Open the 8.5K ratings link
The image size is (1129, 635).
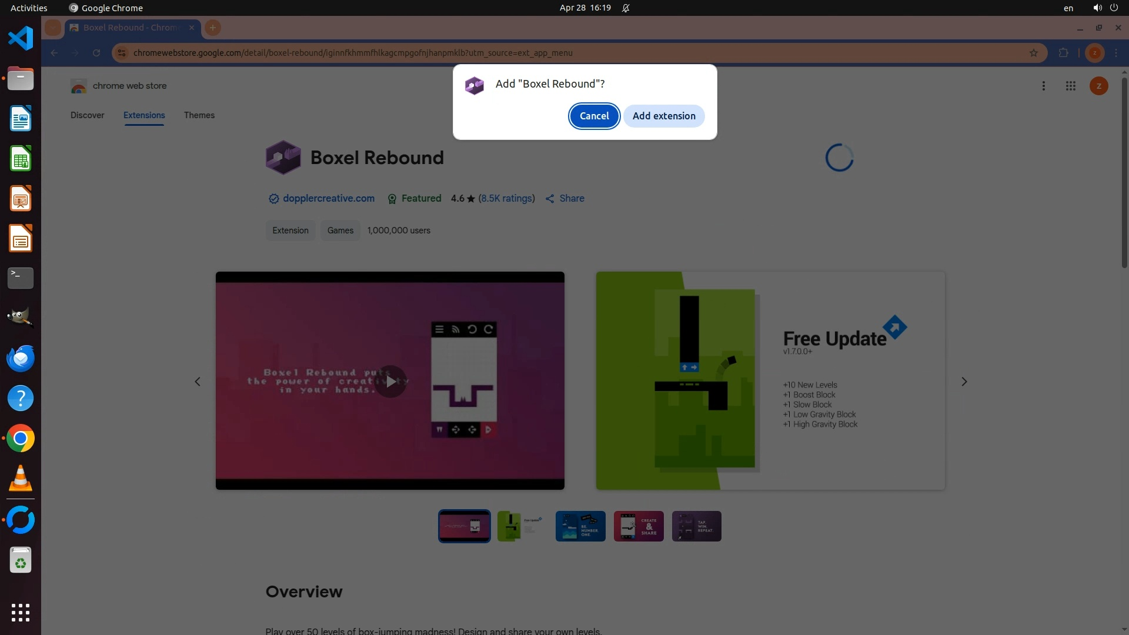507,199
